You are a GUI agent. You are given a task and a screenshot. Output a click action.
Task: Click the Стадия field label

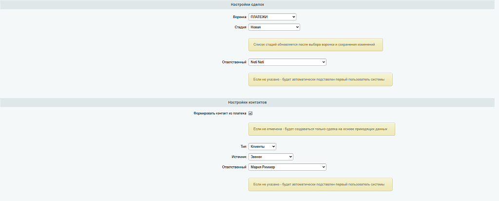tap(240, 27)
